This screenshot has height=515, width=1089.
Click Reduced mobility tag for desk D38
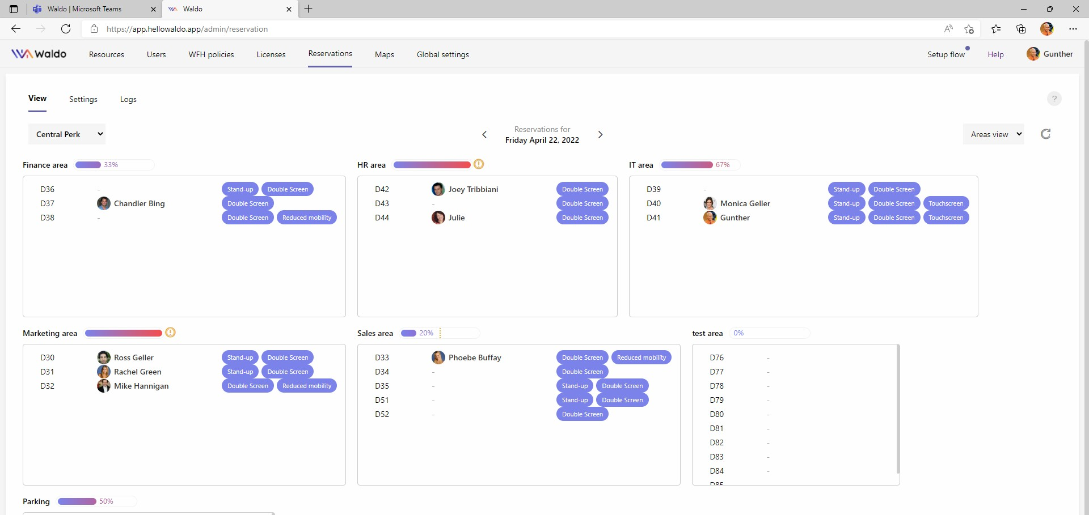tap(307, 218)
